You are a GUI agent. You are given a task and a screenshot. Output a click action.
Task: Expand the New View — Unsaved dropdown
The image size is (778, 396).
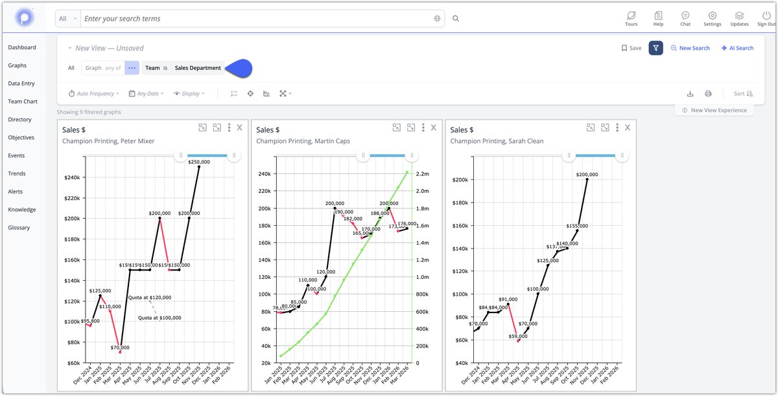point(106,48)
